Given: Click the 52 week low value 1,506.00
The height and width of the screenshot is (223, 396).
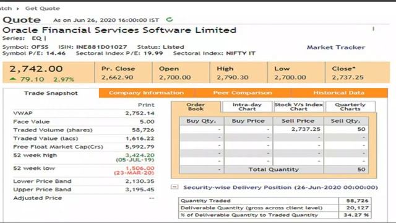Looking at the screenshot, I should 140,168.
